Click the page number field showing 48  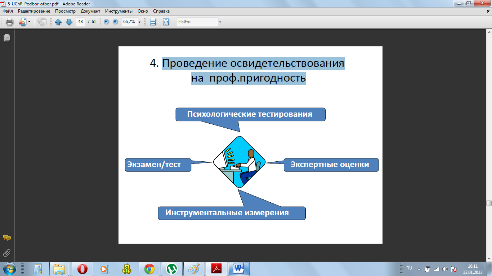80,22
